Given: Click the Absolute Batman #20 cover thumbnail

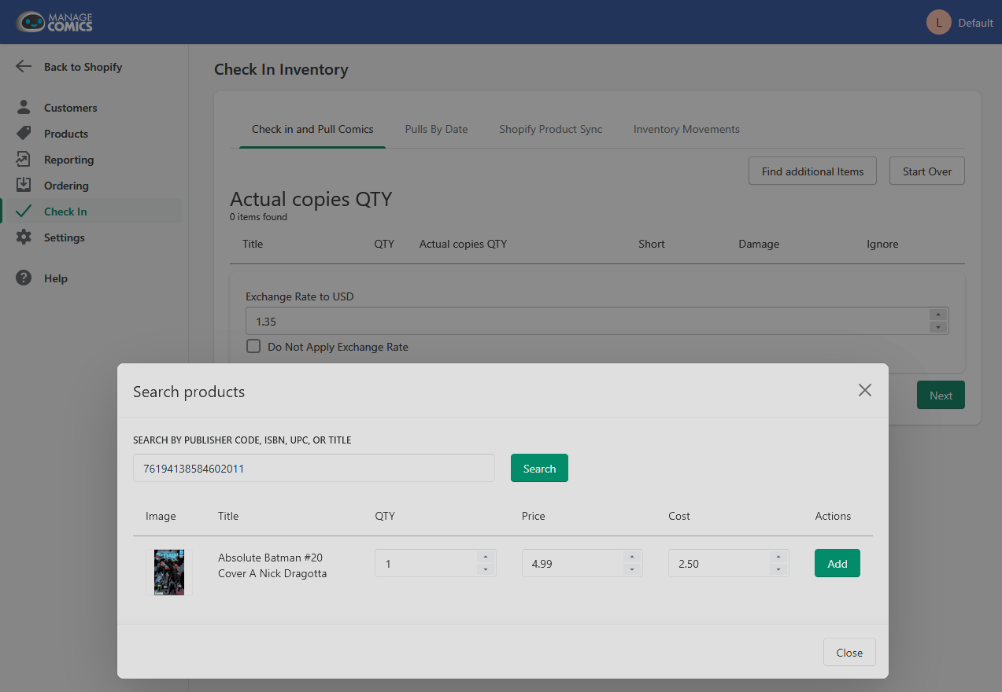Looking at the screenshot, I should click(169, 572).
